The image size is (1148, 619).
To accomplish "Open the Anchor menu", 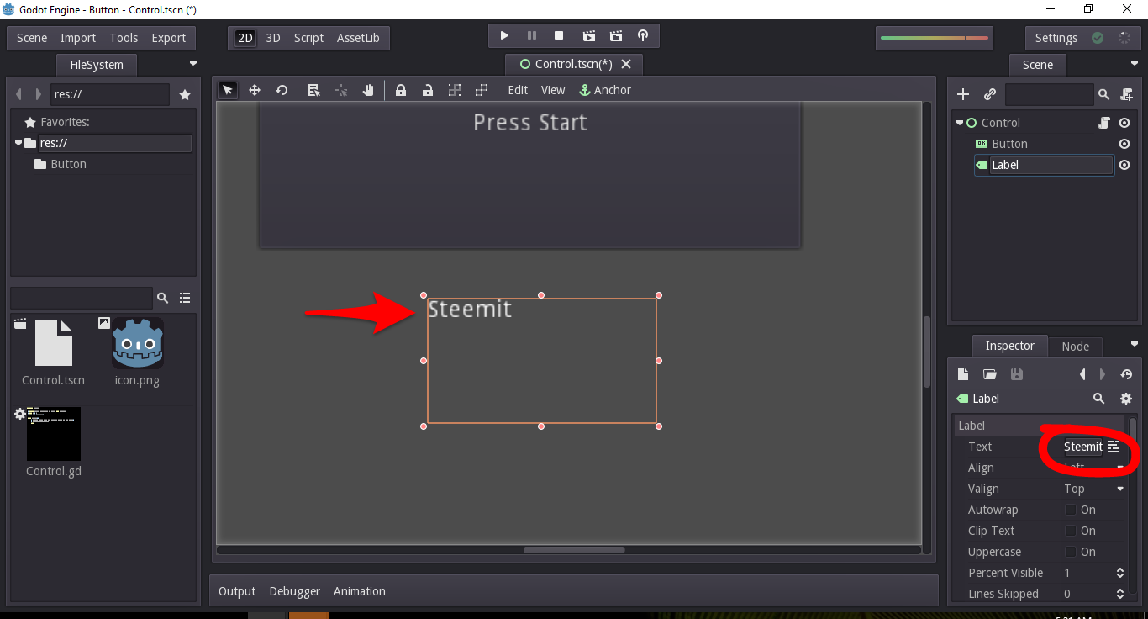I will click(x=605, y=90).
